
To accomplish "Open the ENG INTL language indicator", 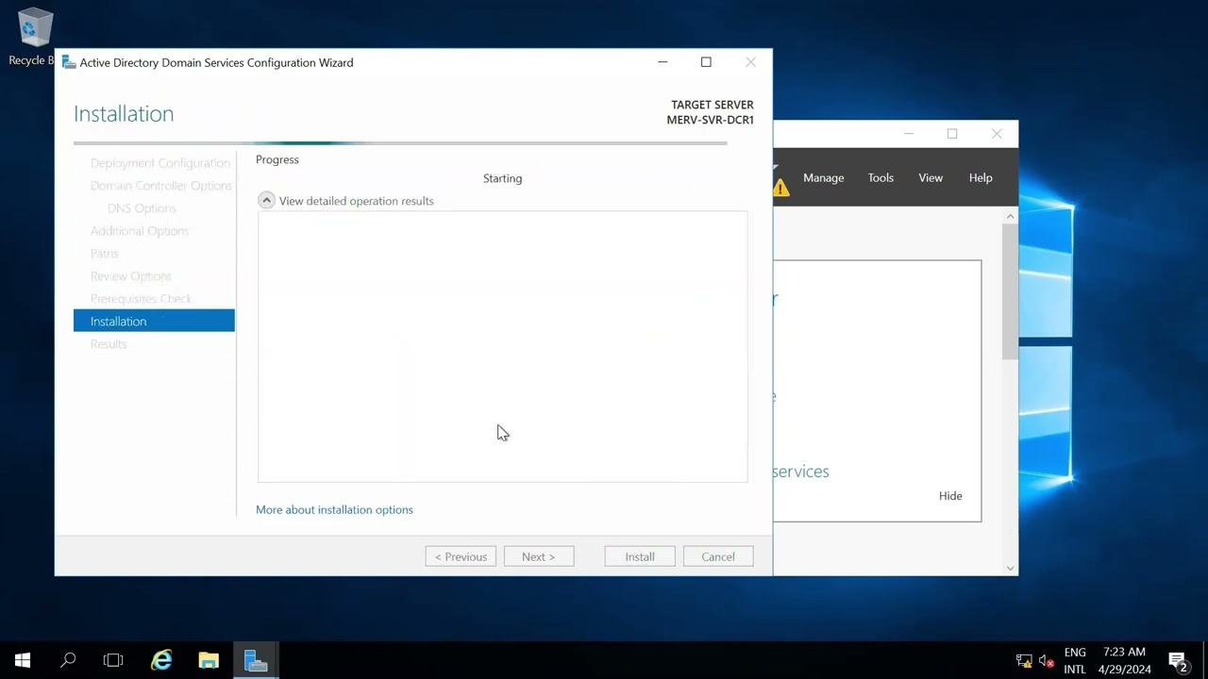I will 1075,661.
